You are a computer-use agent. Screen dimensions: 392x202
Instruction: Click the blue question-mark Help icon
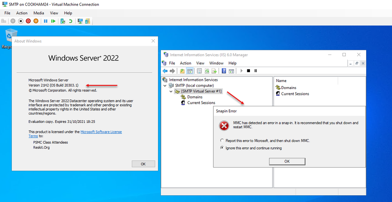click(224, 71)
